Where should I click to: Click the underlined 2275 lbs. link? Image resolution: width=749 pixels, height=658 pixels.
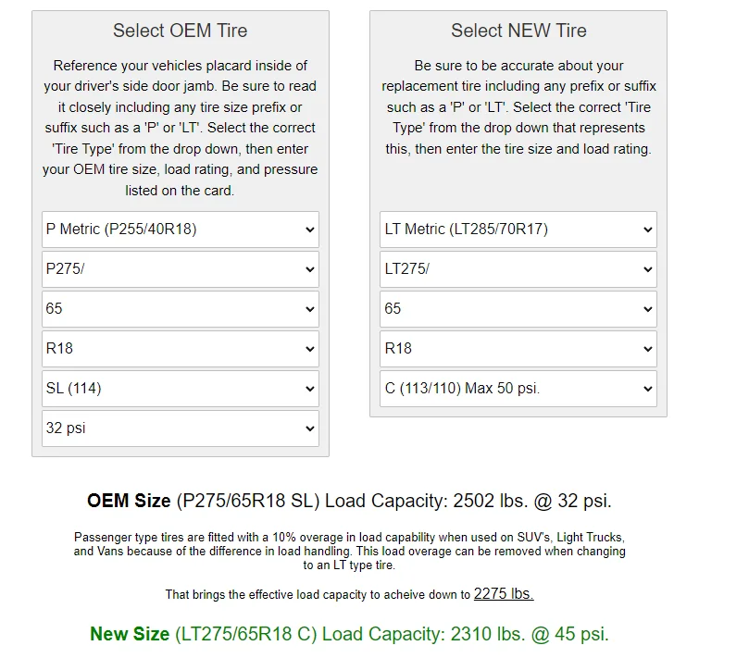point(504,594)
